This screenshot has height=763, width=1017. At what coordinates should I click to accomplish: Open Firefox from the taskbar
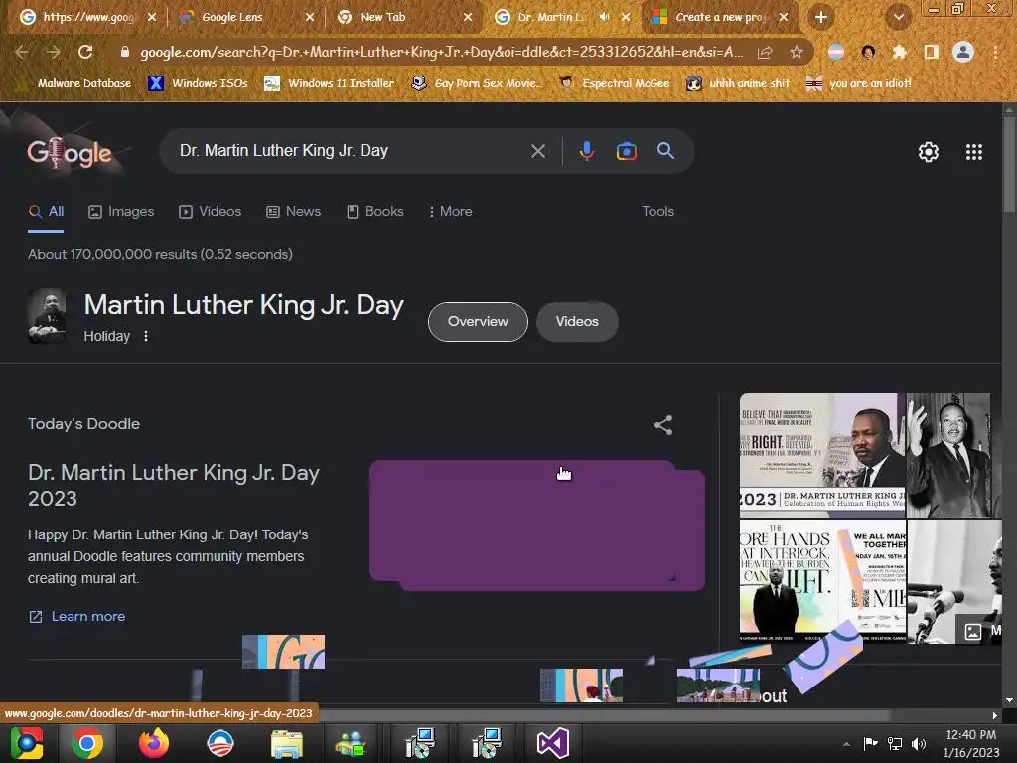point(154,743)
